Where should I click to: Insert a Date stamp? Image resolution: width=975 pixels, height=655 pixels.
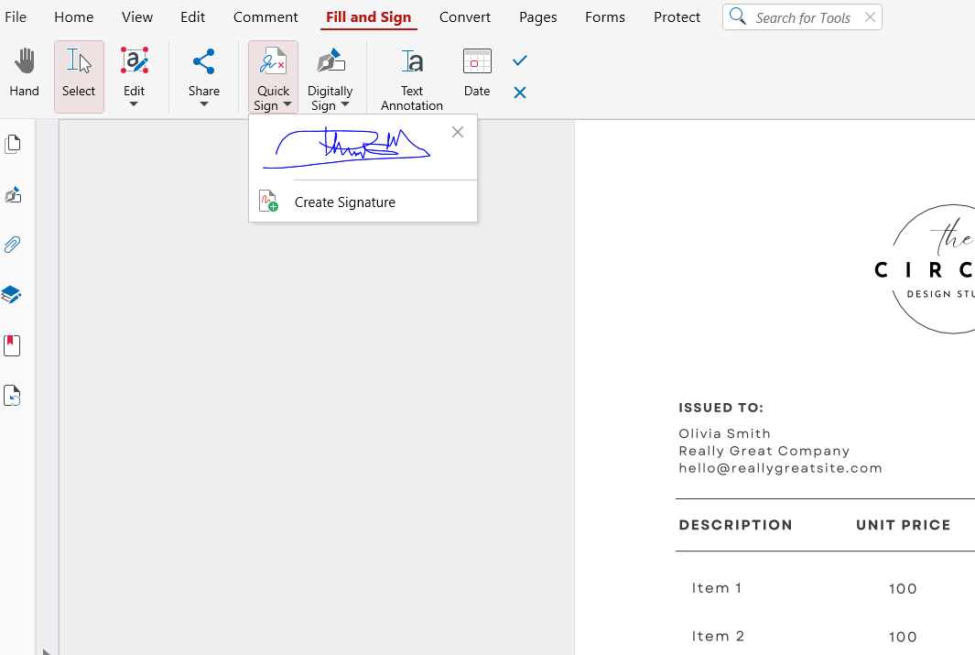477,73
